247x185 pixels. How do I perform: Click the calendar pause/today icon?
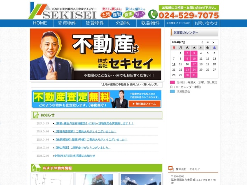pos(207,42)
